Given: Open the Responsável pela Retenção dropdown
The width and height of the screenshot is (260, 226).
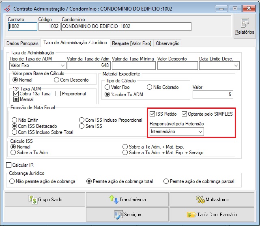Looking at the screenshot, I should (200, 132).
